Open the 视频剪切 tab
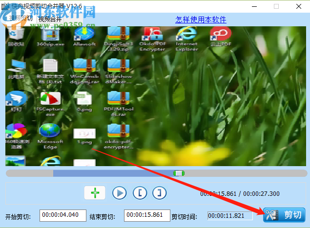 point(21,19)
